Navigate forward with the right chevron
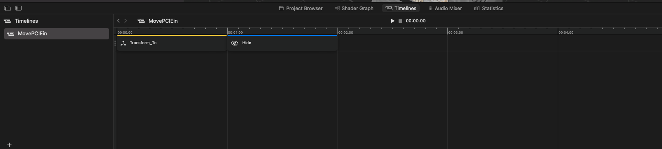Viewport: 662px width, 149px height. tap(126, 21)
